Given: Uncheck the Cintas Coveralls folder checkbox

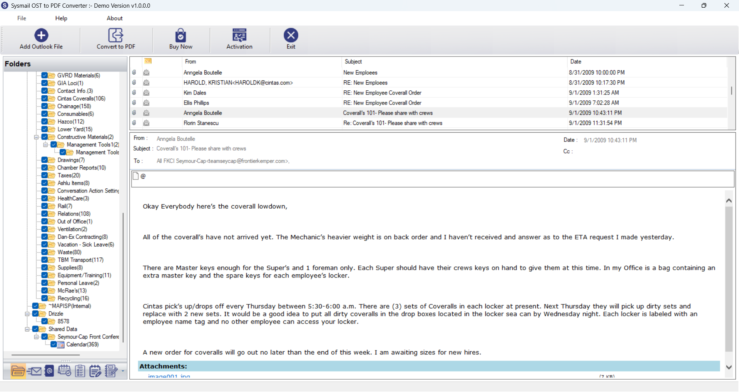Looking at the screenshot, I should (45, 98).
